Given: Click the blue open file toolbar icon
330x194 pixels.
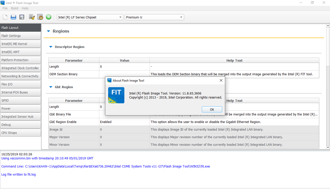Looking at the screenshot, I should point(13,17).
